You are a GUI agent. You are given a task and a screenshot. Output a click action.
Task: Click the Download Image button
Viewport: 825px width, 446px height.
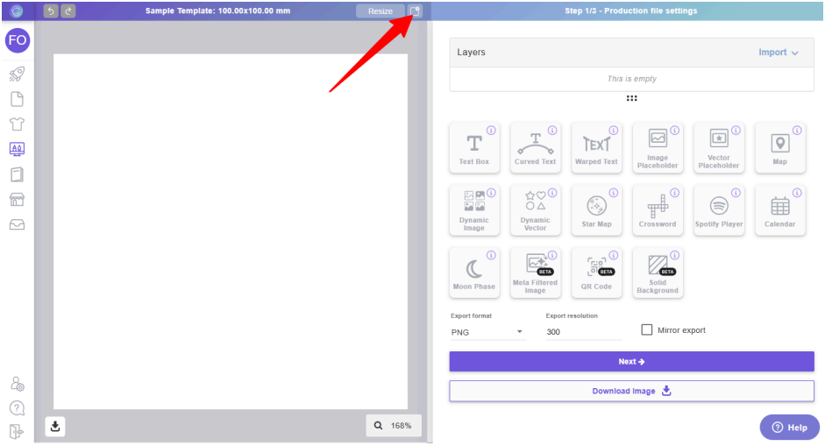click(x=631, y=391)
